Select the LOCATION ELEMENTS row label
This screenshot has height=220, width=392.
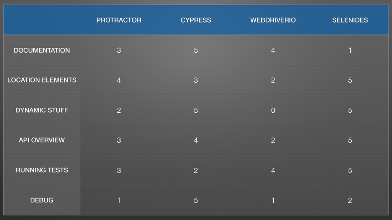(42, 80)
